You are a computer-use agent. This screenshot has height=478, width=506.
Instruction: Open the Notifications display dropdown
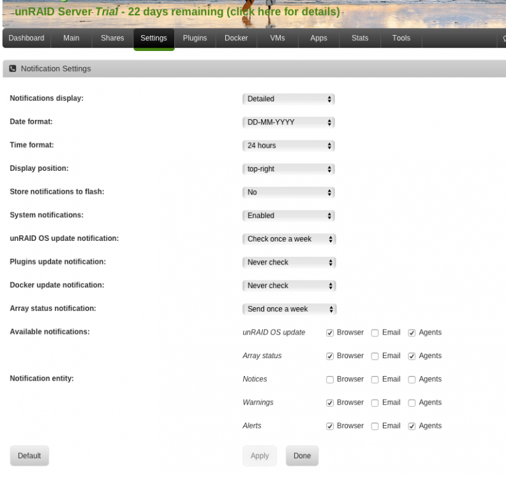pyautogui.click(x=288, y=99)
